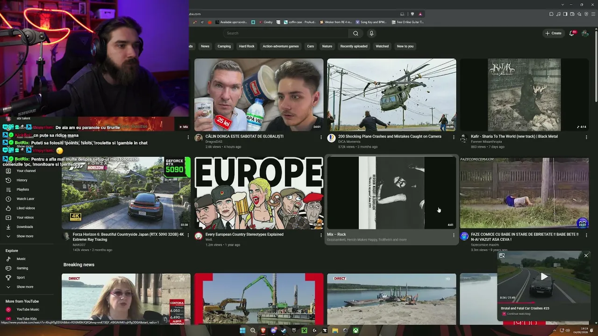Image resolution: width=598 pixels, height=336 pixels.
Task: Open the coffin case - ProAud... bookmark
Action: pos(299,22)
